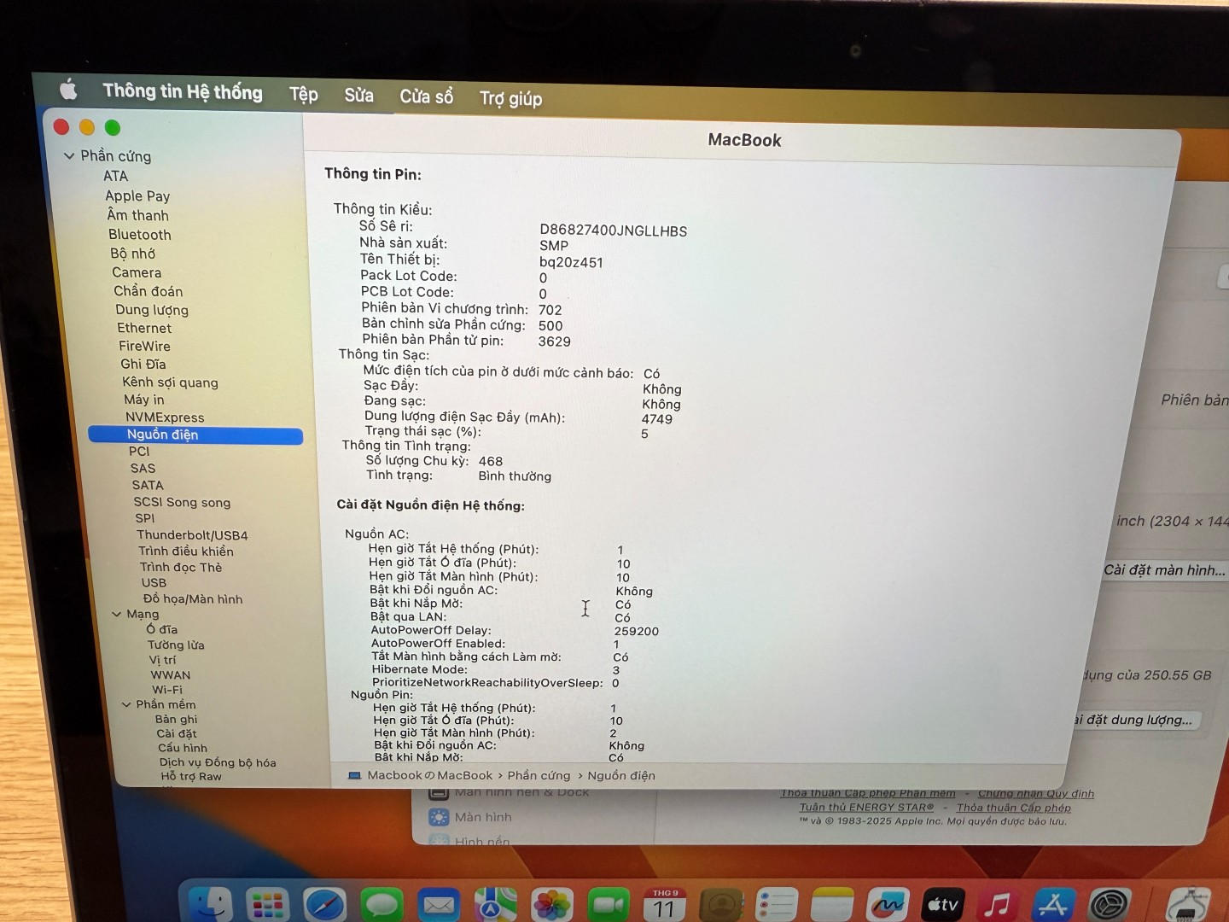Open the Apple menu
The width and height of the screenshot is (1229, 922).
[69, 89]
